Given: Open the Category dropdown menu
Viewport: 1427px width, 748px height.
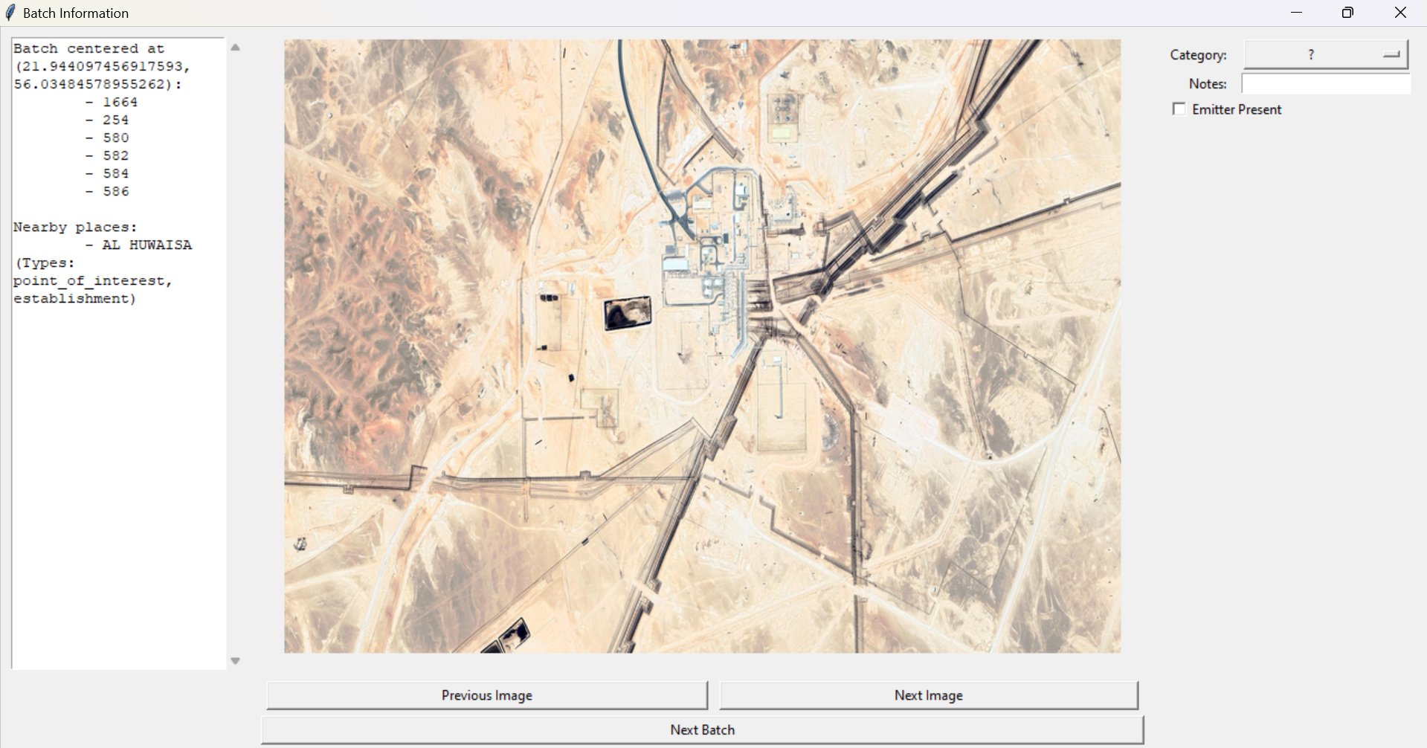Looking at the screenshot, I should tap(1325, 54).
